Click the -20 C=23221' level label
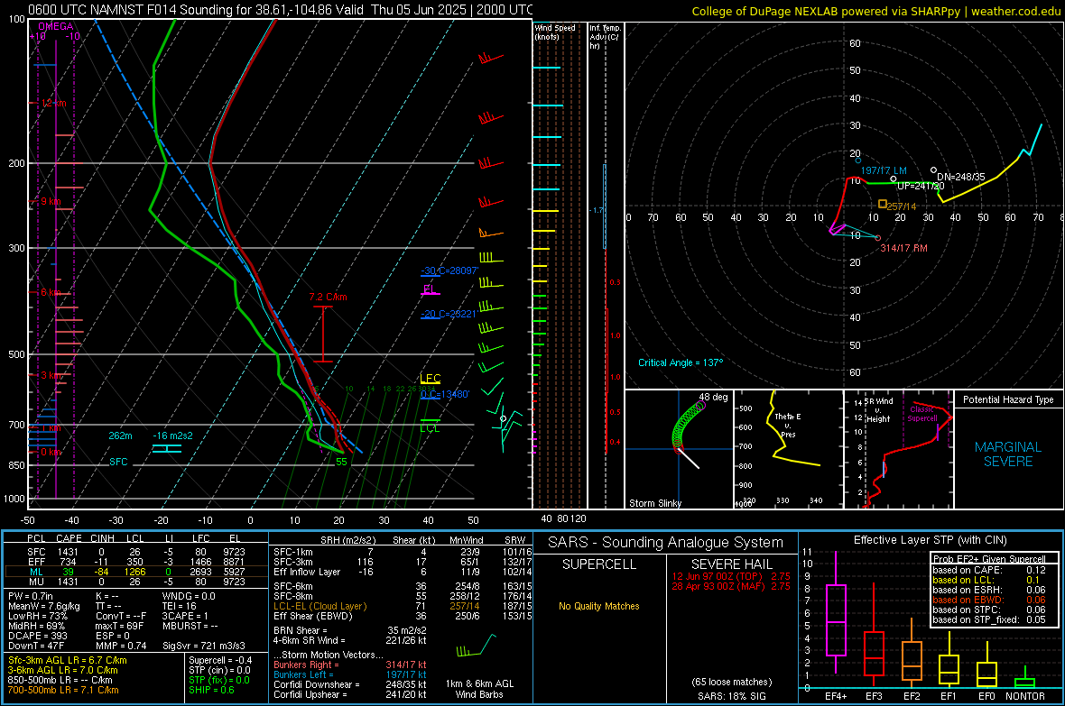This screenshot has height=706, width=1065. pyautogui.click(x=449, y=315)
